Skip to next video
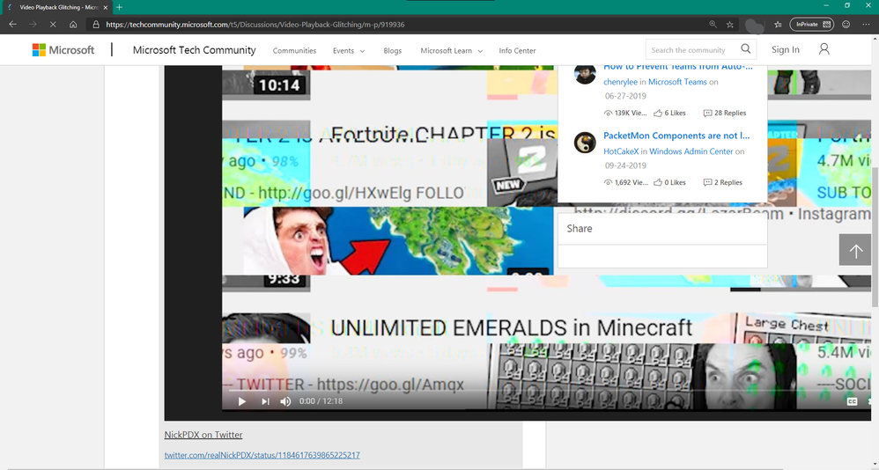The image size is (879, 470). 265,401
